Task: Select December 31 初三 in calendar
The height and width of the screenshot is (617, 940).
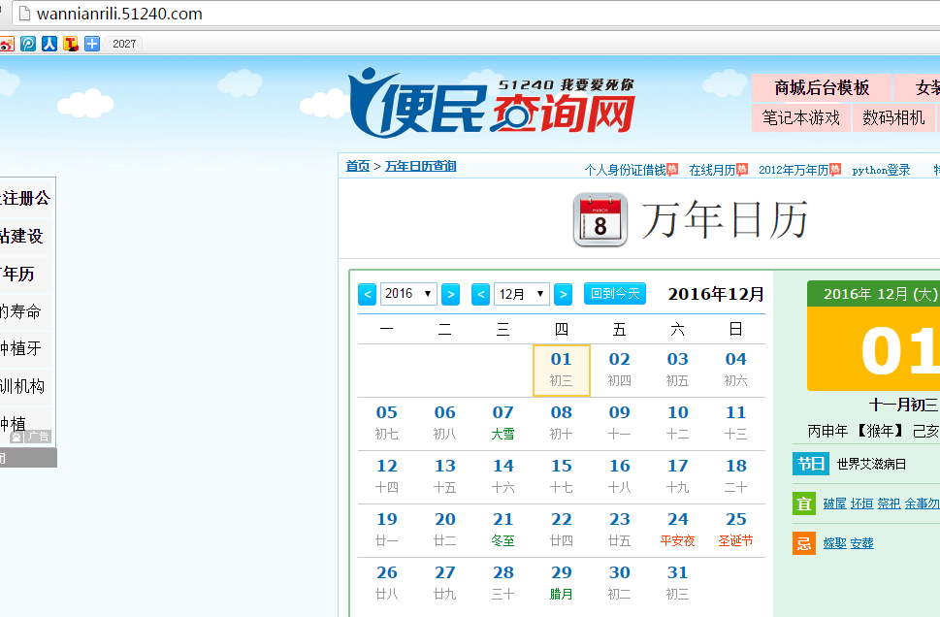Action: click(677, 583)
